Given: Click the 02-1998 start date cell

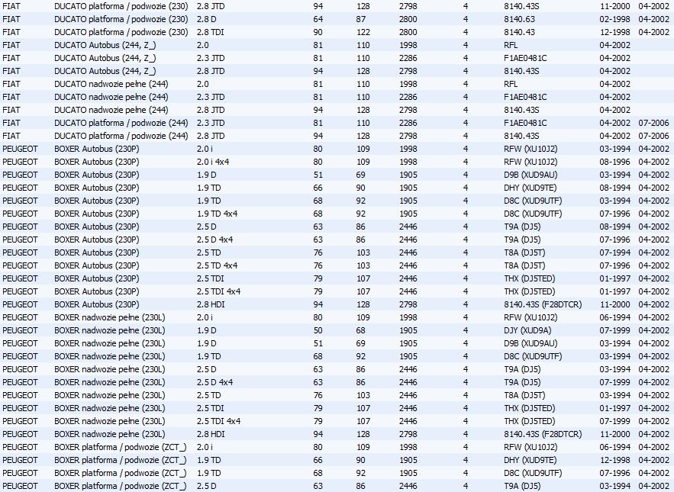Looking at the screenshot, I should click(x=614, y=19).
